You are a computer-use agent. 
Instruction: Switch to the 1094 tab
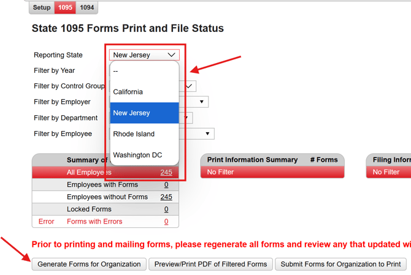tap(87, 7)
